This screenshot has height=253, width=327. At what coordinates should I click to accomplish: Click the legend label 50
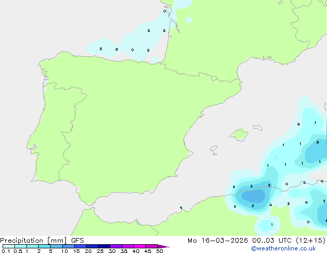pyautogui.click(x=159, y=251)
